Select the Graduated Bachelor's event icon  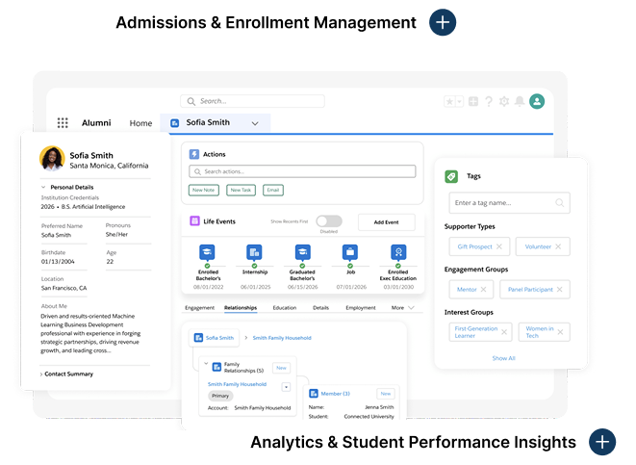(302, 252)
